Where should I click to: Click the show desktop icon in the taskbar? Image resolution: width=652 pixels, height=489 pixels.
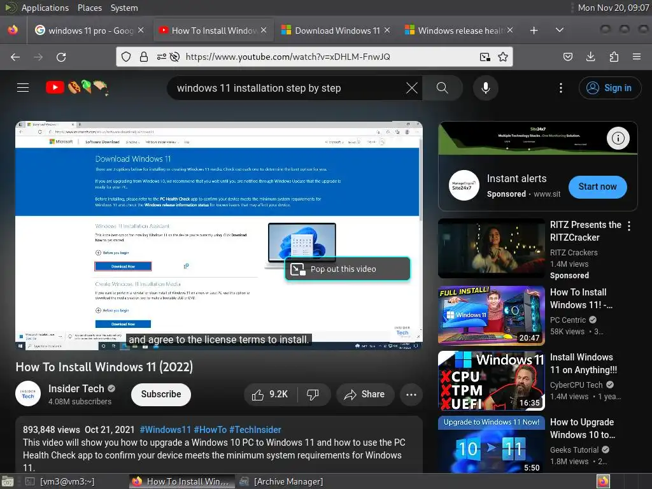7,481
